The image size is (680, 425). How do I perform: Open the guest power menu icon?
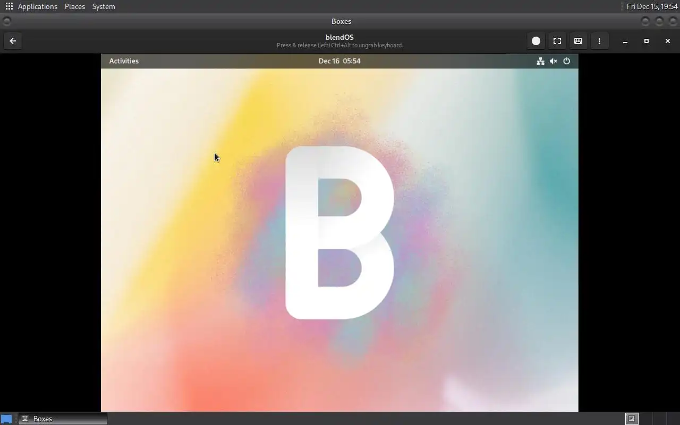point(567,61)
